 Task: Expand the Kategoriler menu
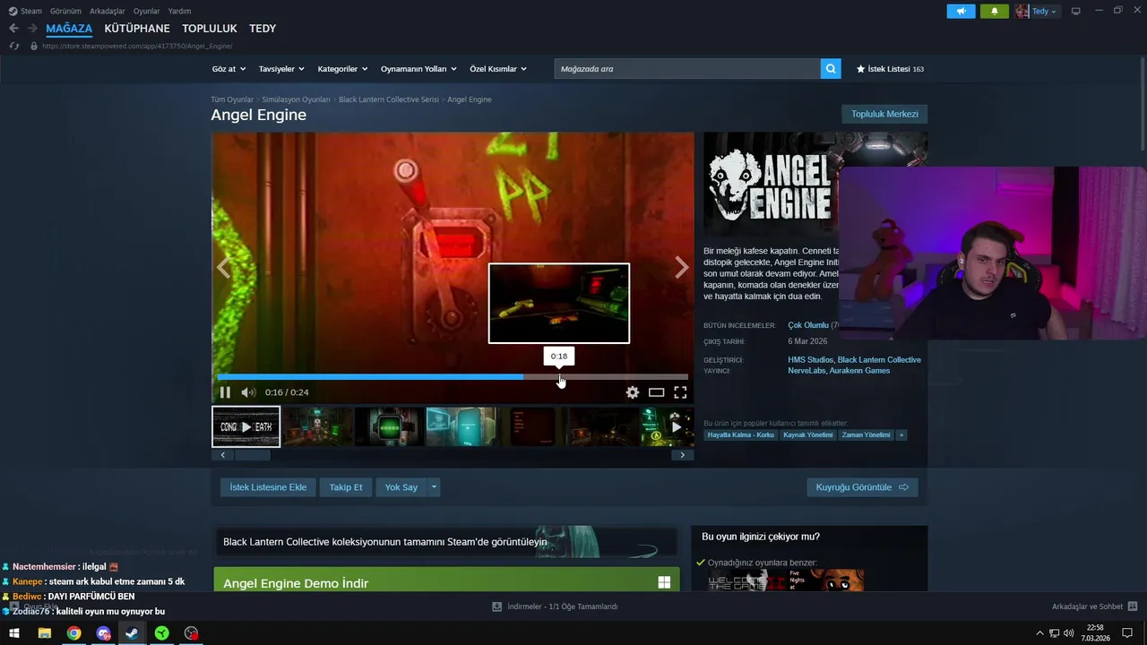(342, 69)
